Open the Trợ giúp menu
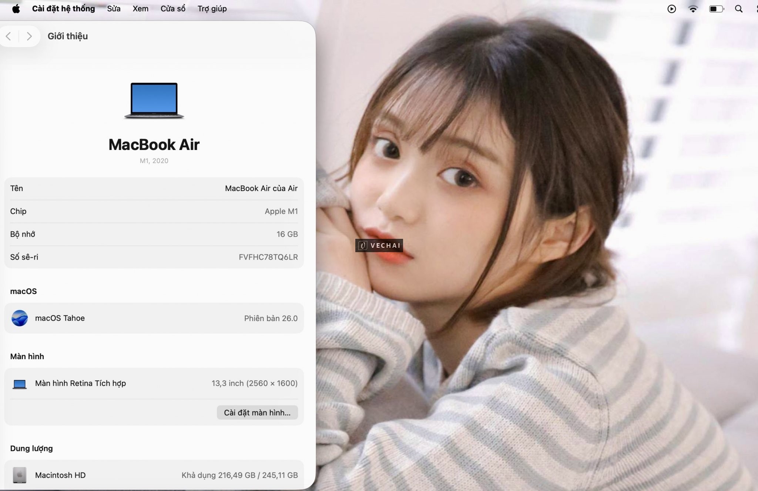 (x=212, y=9)
